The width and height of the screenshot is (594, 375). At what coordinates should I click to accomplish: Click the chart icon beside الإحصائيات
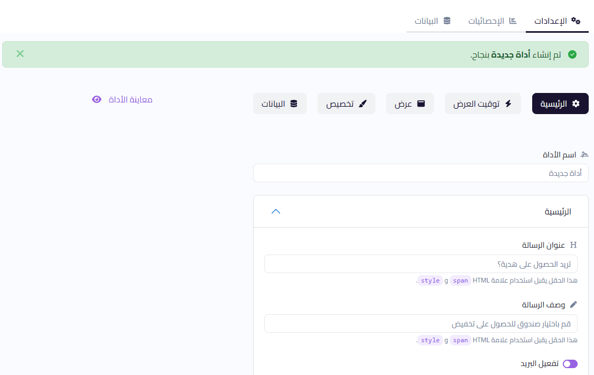click(513, 21)
